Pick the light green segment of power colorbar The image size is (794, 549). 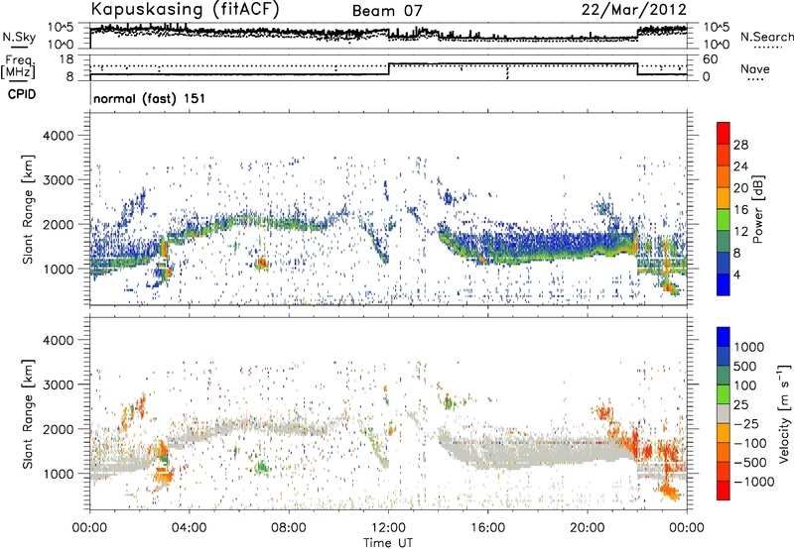coord(724,219)
